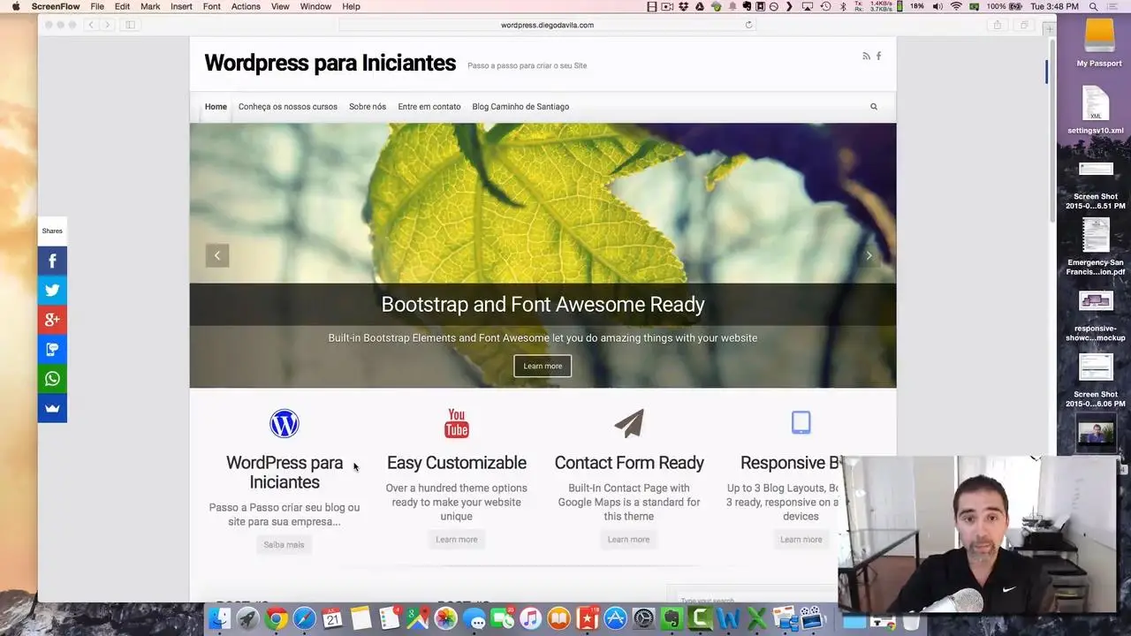
Task: Navigate to Entre em contato
Action: (429, 107)
